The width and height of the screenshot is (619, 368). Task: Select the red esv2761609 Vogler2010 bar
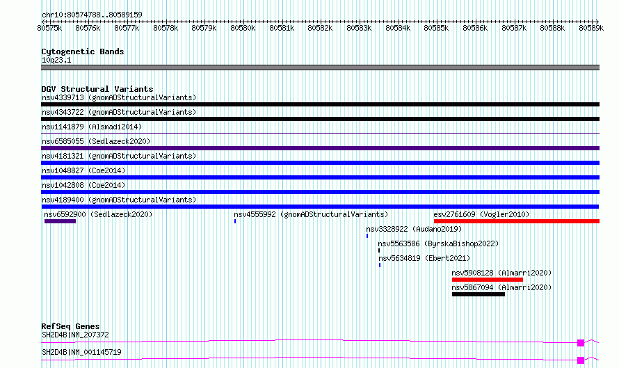517,221
